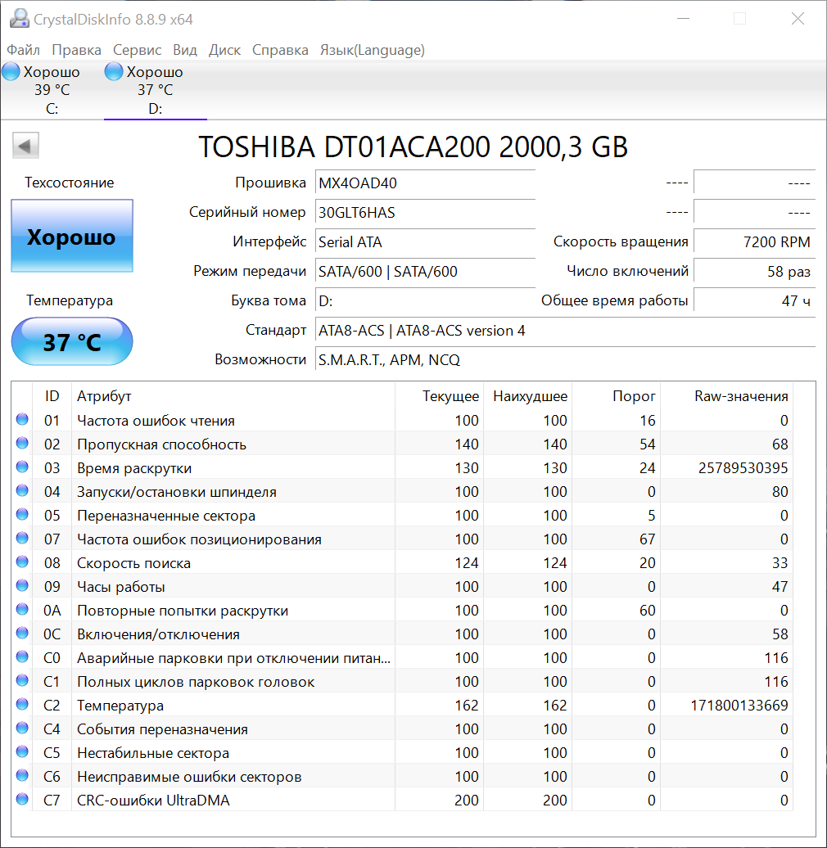Click the previous disk arrow button
Viewport: 827px width, 848px height.
(25, 147)
